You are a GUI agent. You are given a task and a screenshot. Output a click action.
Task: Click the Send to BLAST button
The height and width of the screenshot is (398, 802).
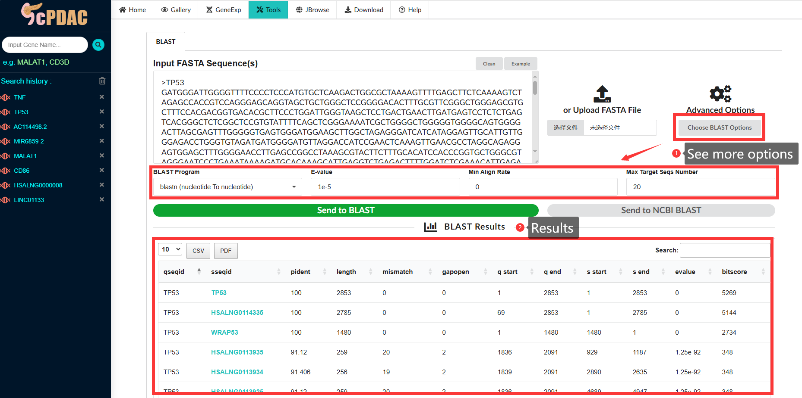point(346,210)
